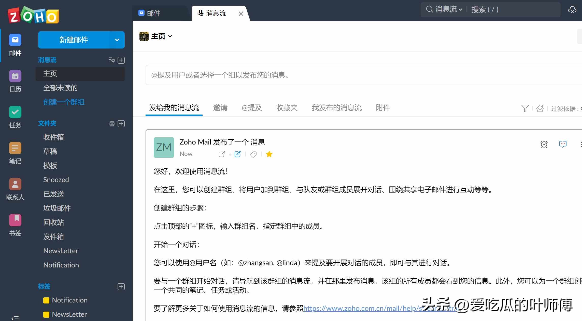Unstar the Zoho Mail message
Image resolution: width=582 pixels, height=321 pixels.
tap(269, 154)
